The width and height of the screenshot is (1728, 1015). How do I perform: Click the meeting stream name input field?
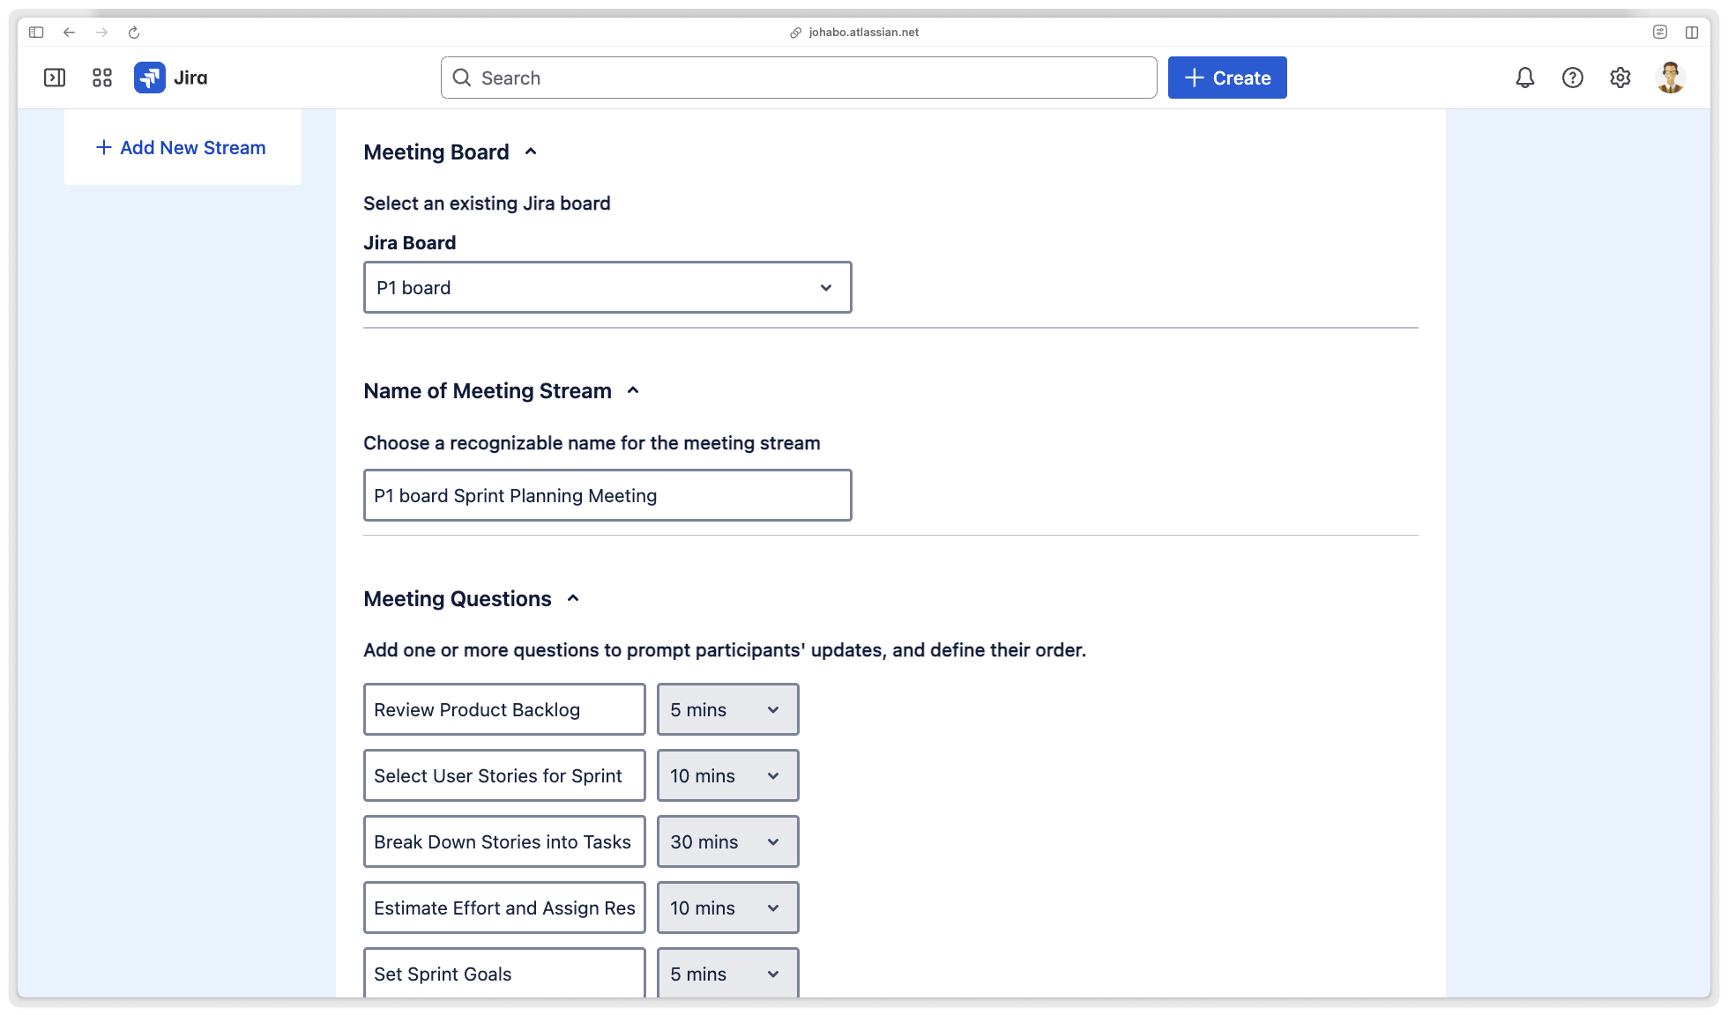pos(607,495)
